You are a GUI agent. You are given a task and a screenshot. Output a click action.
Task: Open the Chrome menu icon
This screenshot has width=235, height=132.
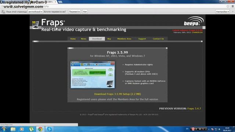pos(232,6)
